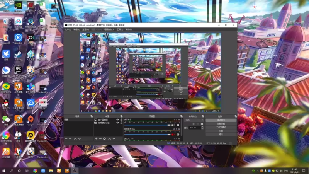Open source properties gear in Sources panel
Image resolution: width=309 pixels, height=174 pixels.
104,139
